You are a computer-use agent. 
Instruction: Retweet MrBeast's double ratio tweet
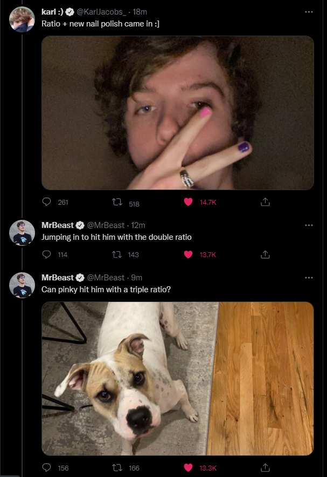coord(114,254)
